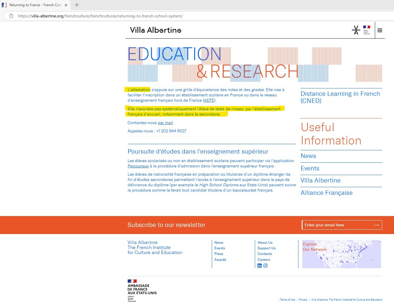Viewport: 394px width, 303px height.
Task: Open the AEFE link
Action: point(209,100)
